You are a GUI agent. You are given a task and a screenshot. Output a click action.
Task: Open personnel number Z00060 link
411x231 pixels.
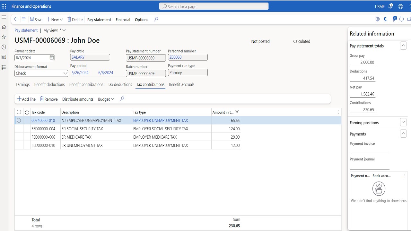click(x=175, y=57)
